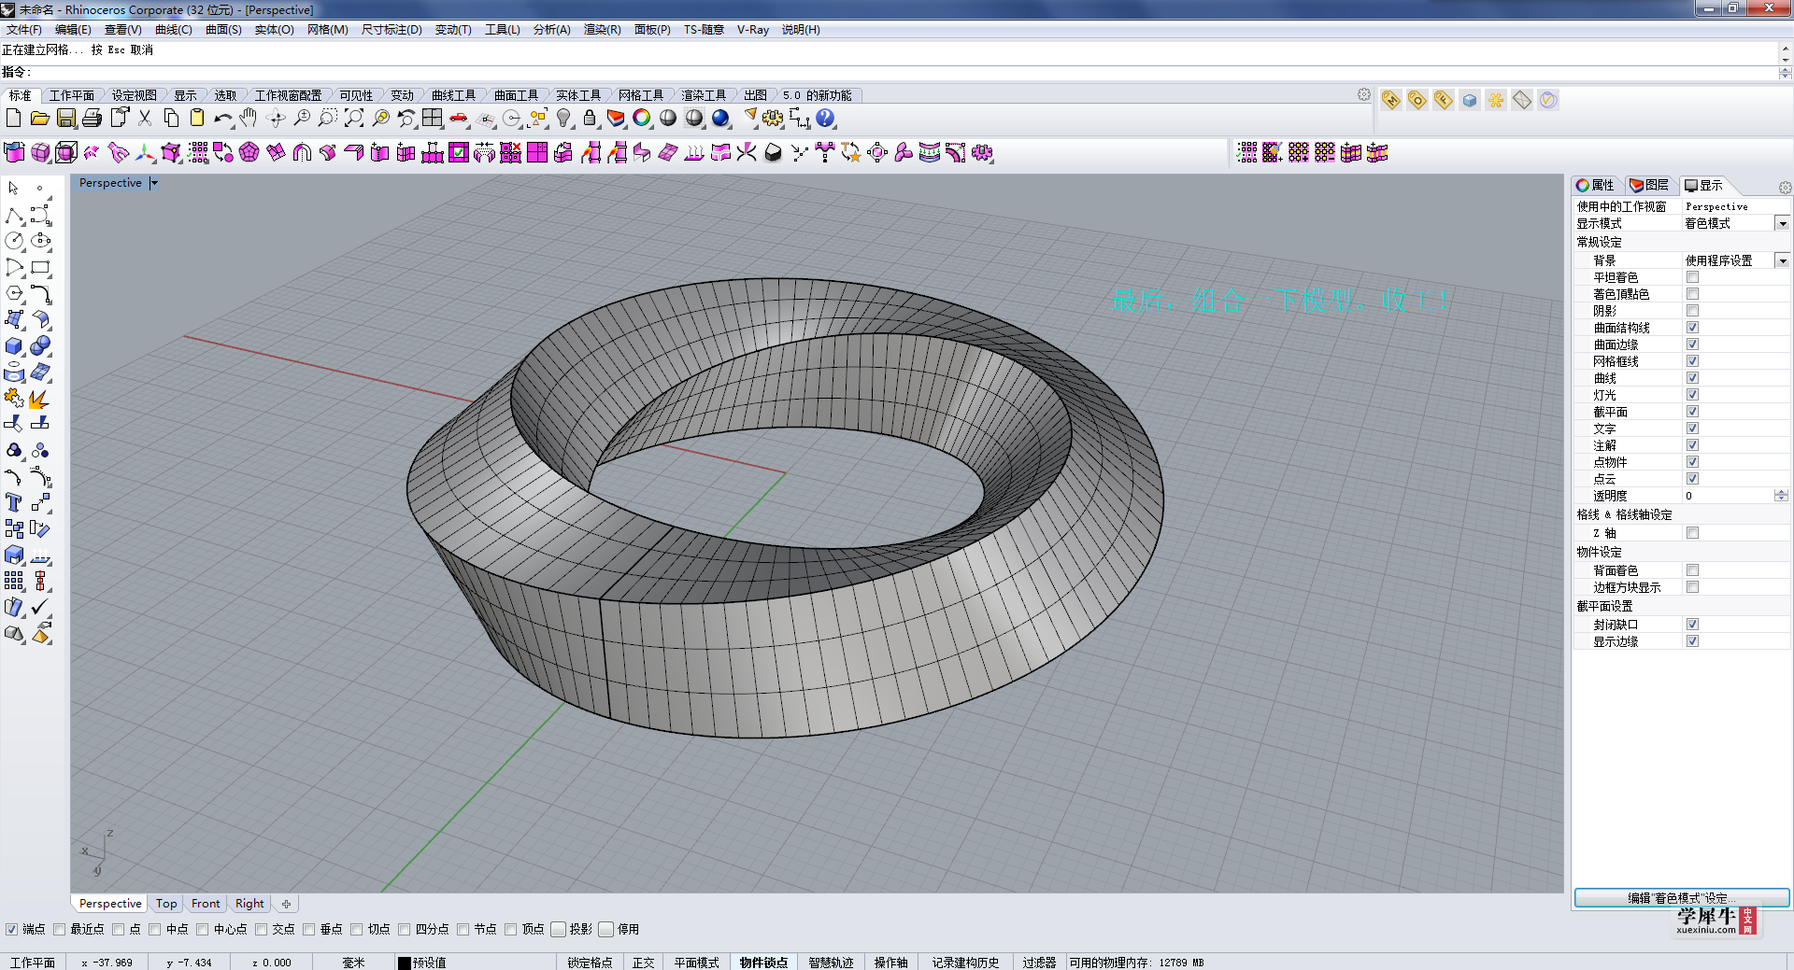
Task: Open options with the gear icon
Action: click(773, 119)
